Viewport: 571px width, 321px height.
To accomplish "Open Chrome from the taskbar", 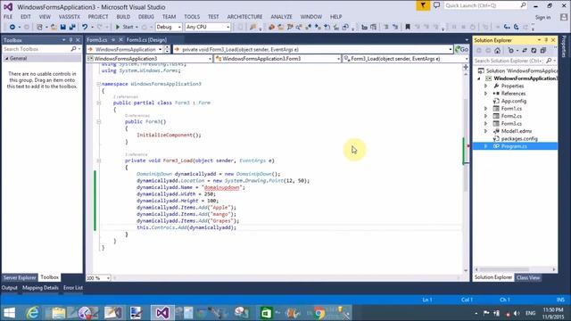I will 319,313.
